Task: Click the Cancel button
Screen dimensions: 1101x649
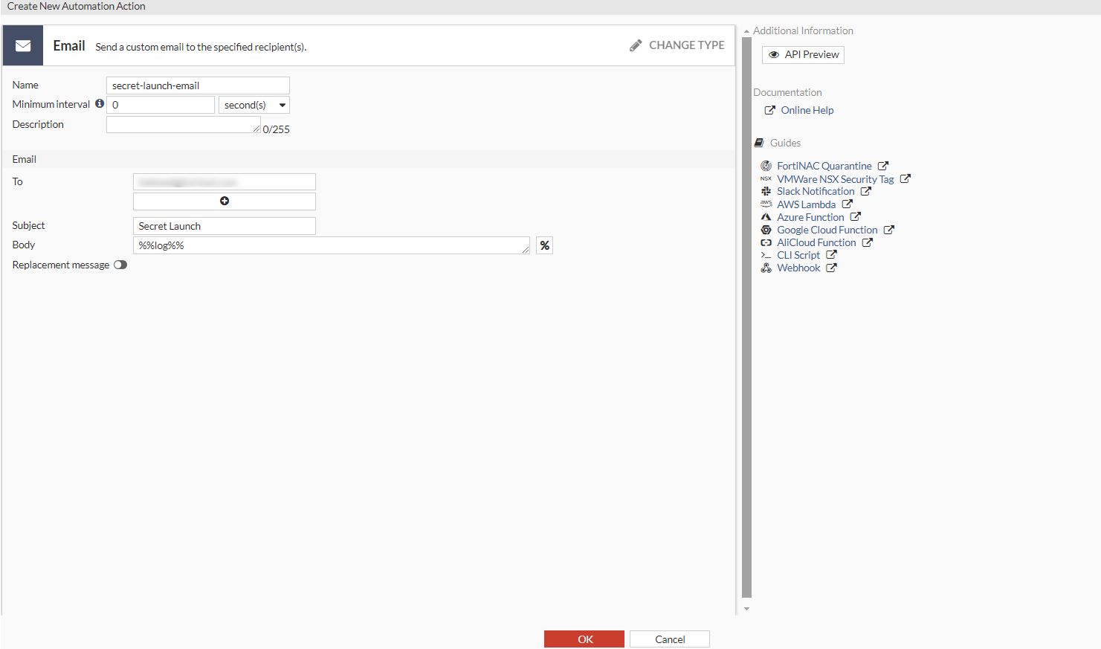Action: [670, 639]
